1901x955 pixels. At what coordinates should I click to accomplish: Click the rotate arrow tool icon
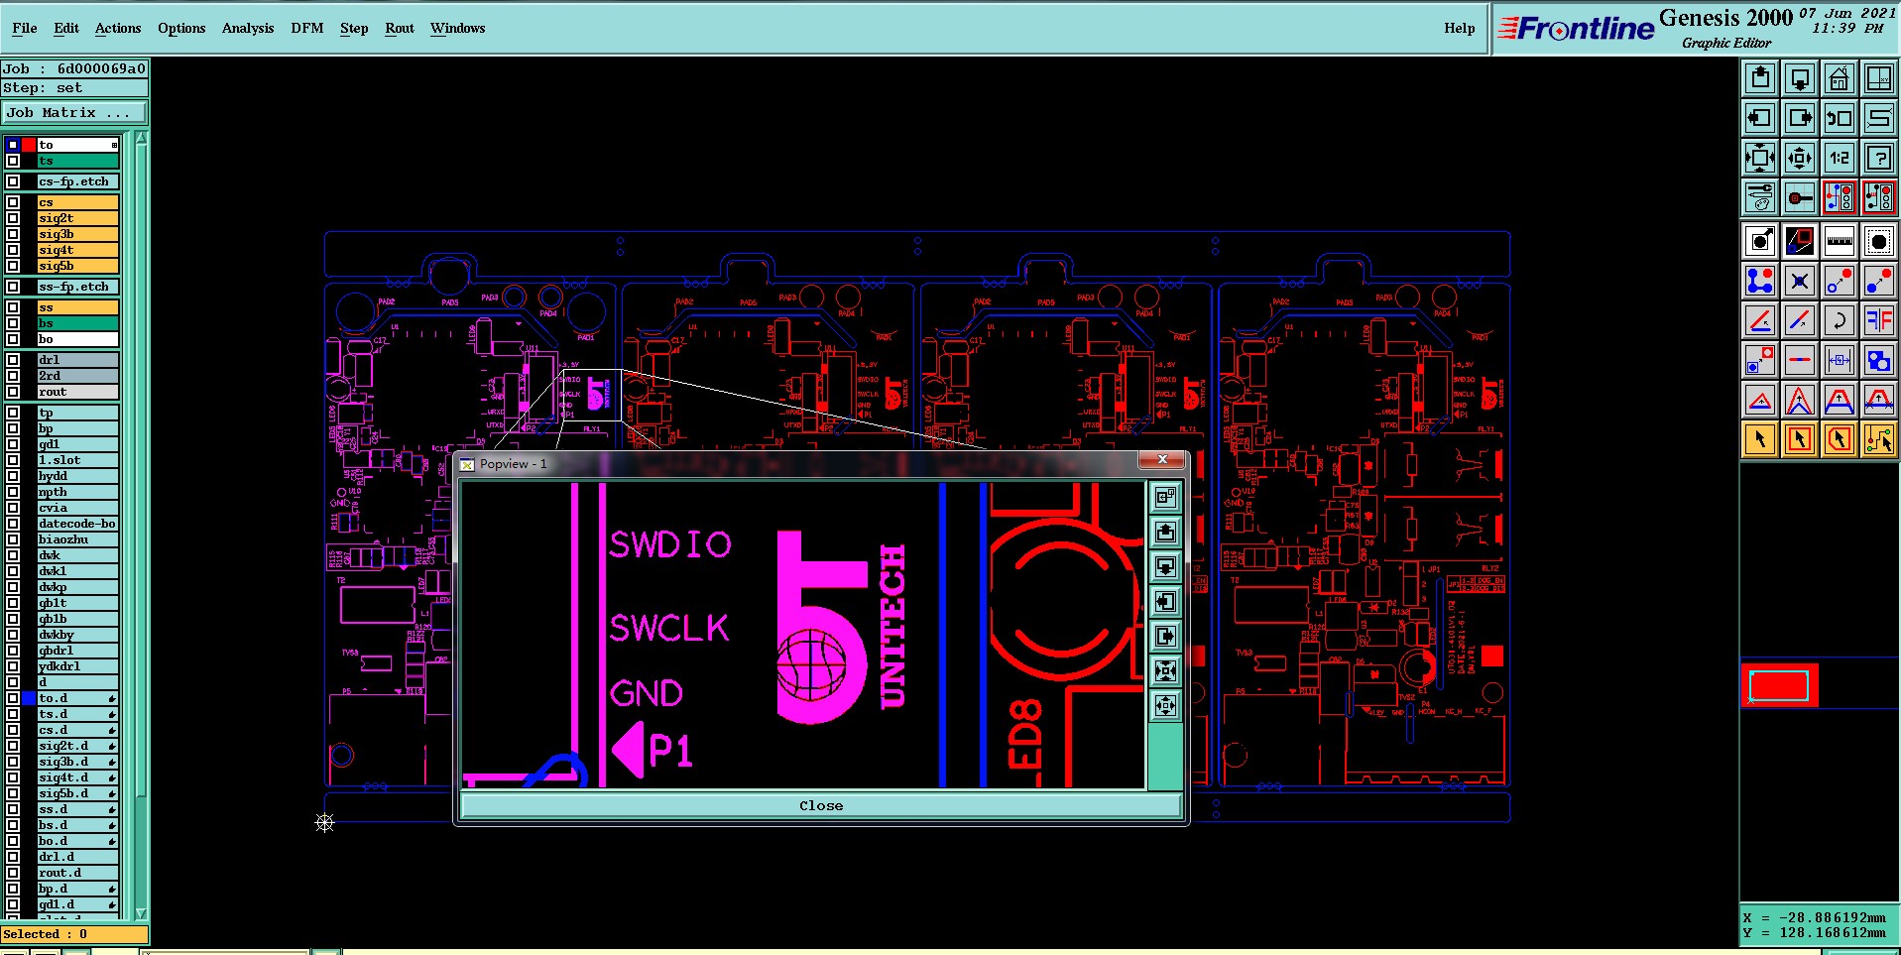(x=1840, y=320)
